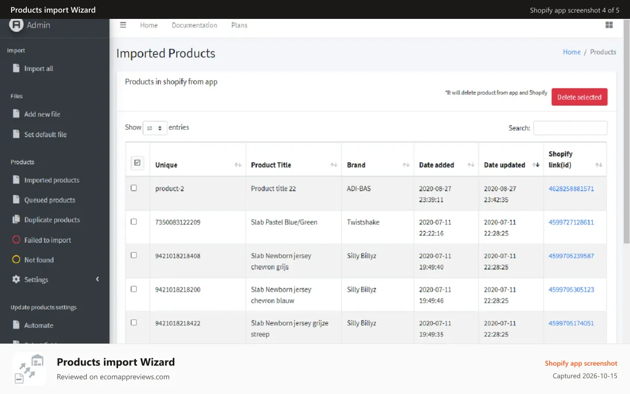Expand the Settings submenu chevron
Screen dimensions: 630x394
[x=98, y=279]
